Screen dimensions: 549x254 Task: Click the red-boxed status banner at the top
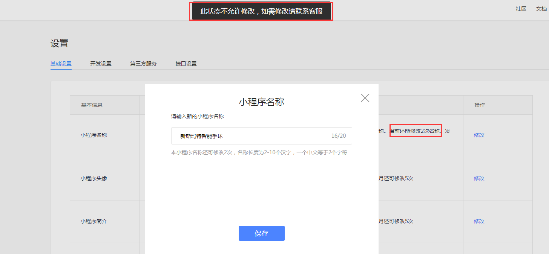[x=261, y=11]
